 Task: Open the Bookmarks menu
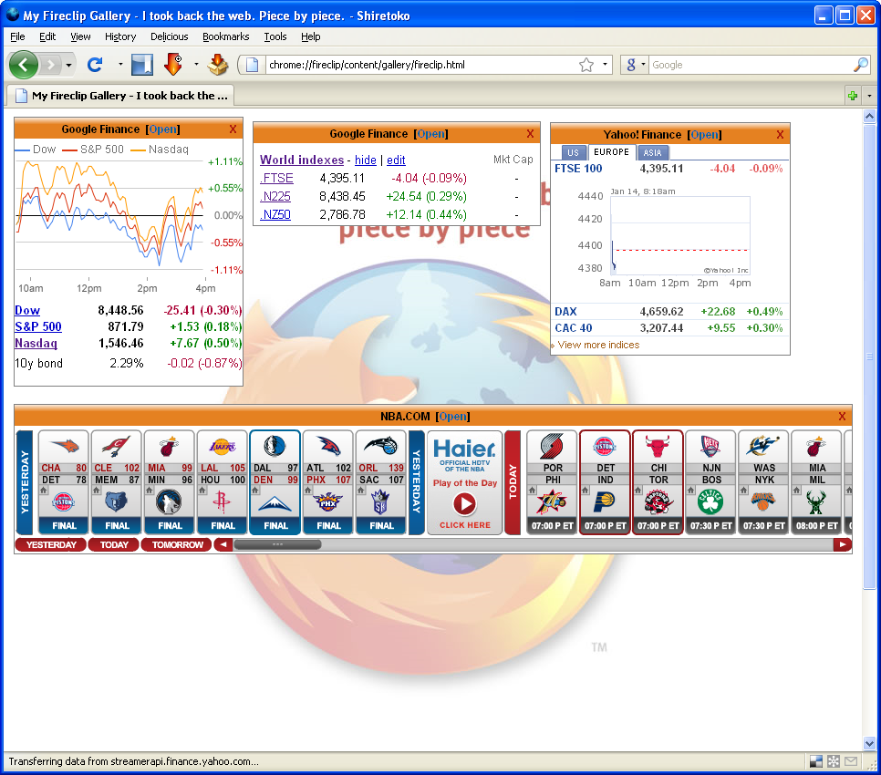click(226, 36)
